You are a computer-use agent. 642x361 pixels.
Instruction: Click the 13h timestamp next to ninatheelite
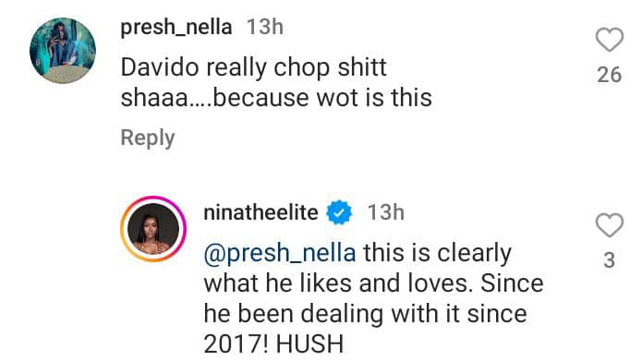[x=386, y=212]
